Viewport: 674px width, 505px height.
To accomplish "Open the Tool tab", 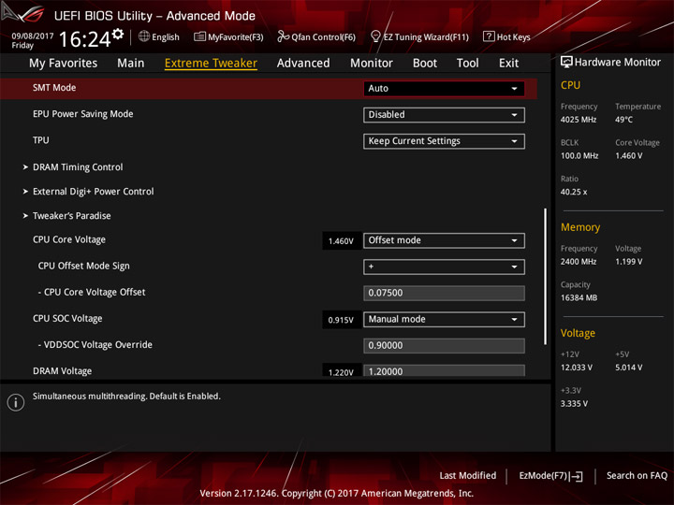I will pyautogui.click(x=468, y=64).
